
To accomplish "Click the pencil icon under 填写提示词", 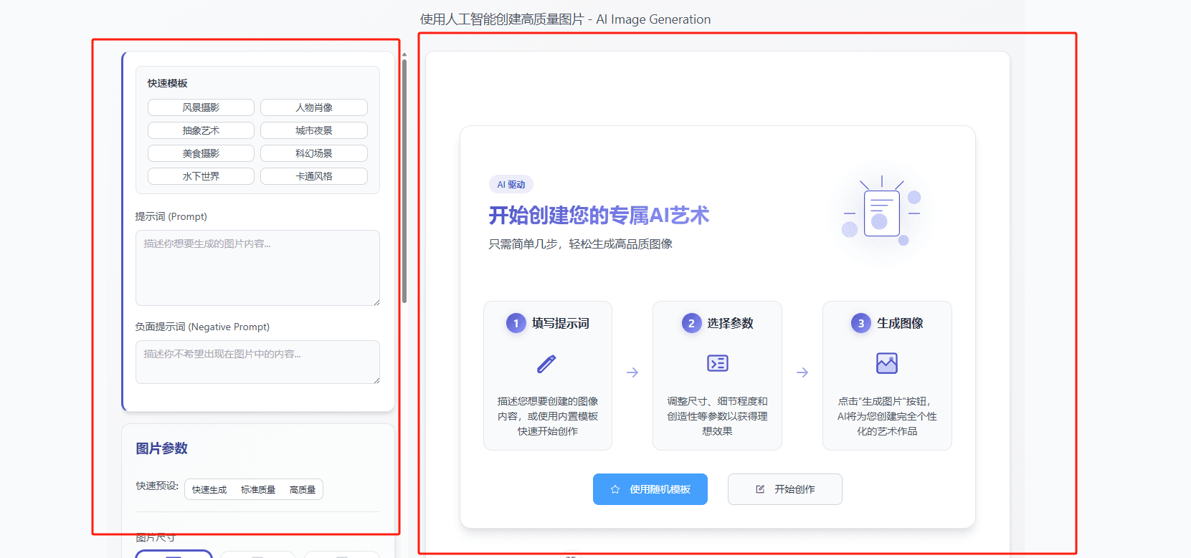I will point(547,363).
